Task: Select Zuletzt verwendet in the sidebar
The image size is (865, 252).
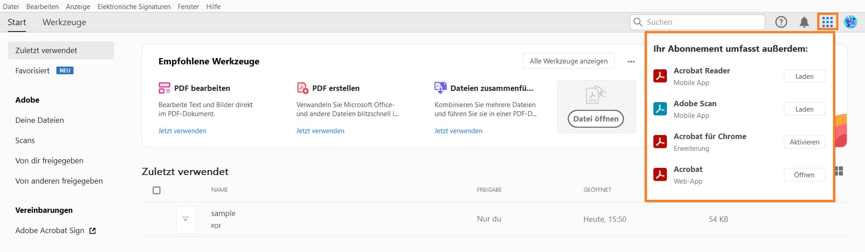Action: [61, 50]
